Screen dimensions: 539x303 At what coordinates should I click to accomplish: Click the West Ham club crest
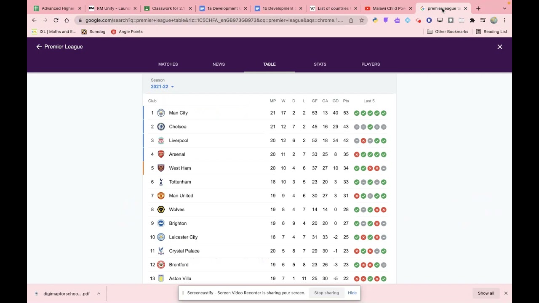click(x=161, y=168)
